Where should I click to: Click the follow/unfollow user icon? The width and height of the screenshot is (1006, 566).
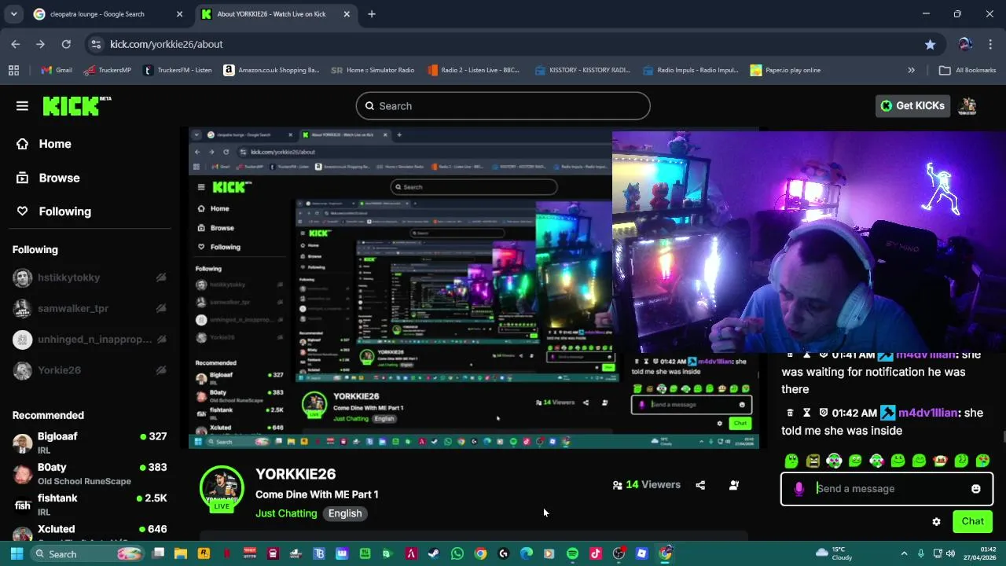tap(734, 485)
